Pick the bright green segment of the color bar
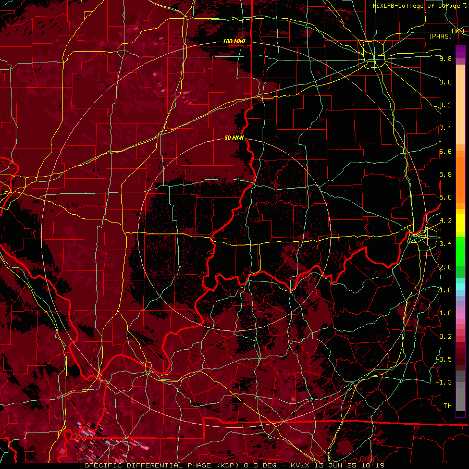 click(460, 252)
